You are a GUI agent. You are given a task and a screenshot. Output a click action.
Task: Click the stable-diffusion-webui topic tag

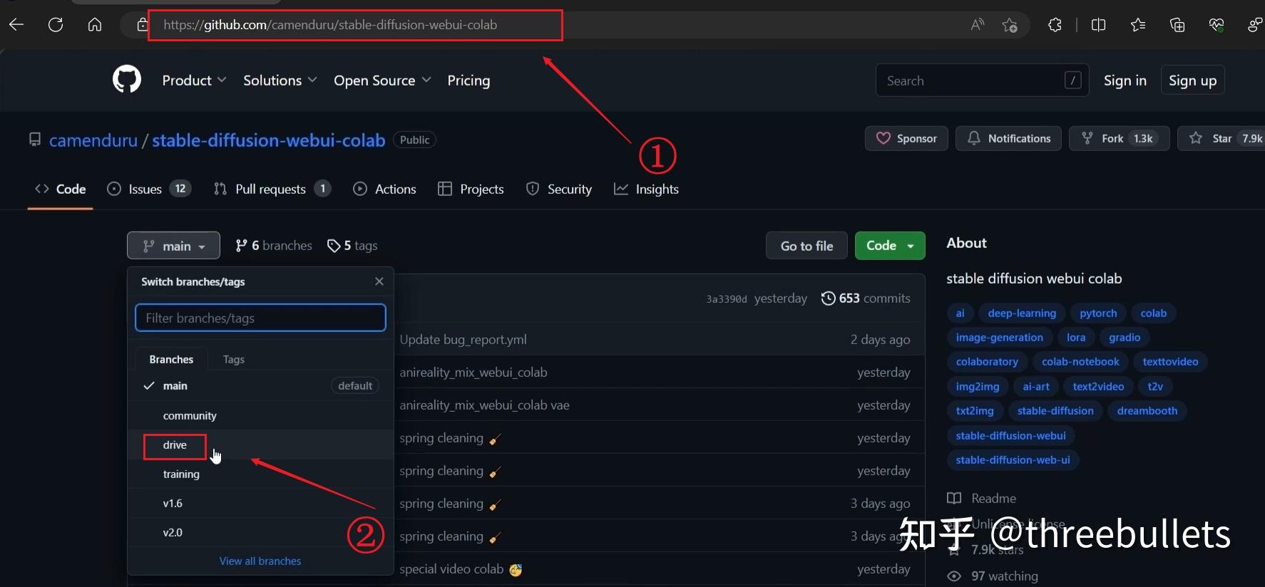1010,436
